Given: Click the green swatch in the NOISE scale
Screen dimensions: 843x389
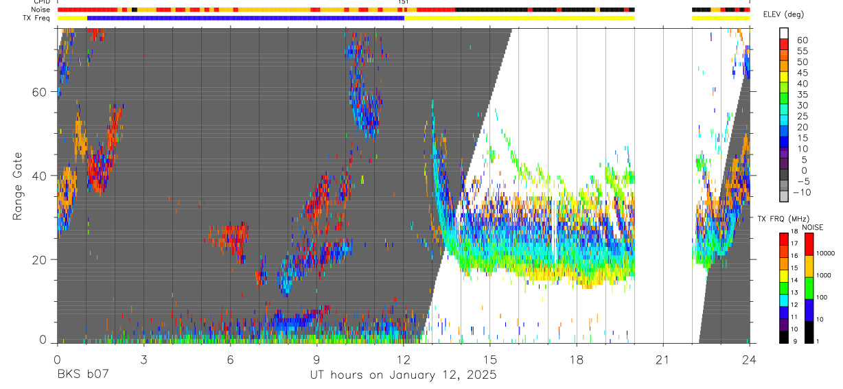Looking at the screenshot, I should pyautogui.click(x=809, y=288).
